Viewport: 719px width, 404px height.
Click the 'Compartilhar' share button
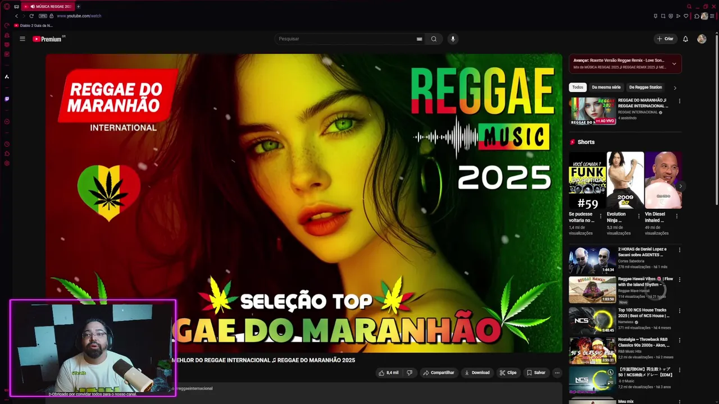[x=439, y=373]
